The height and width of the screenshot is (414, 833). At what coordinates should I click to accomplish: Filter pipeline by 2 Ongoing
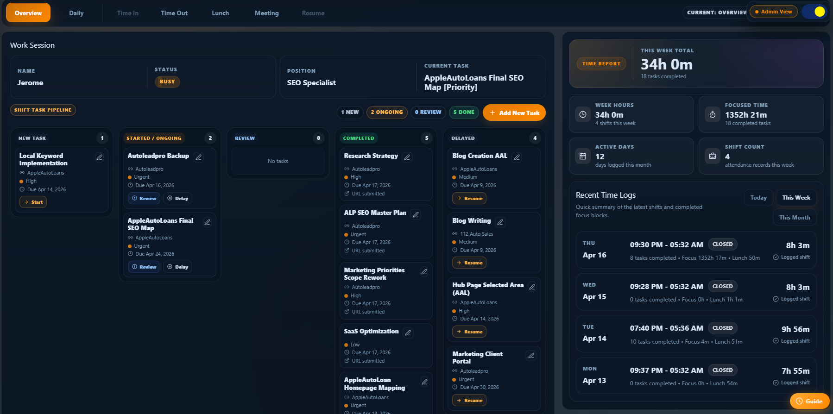(386, 112)
